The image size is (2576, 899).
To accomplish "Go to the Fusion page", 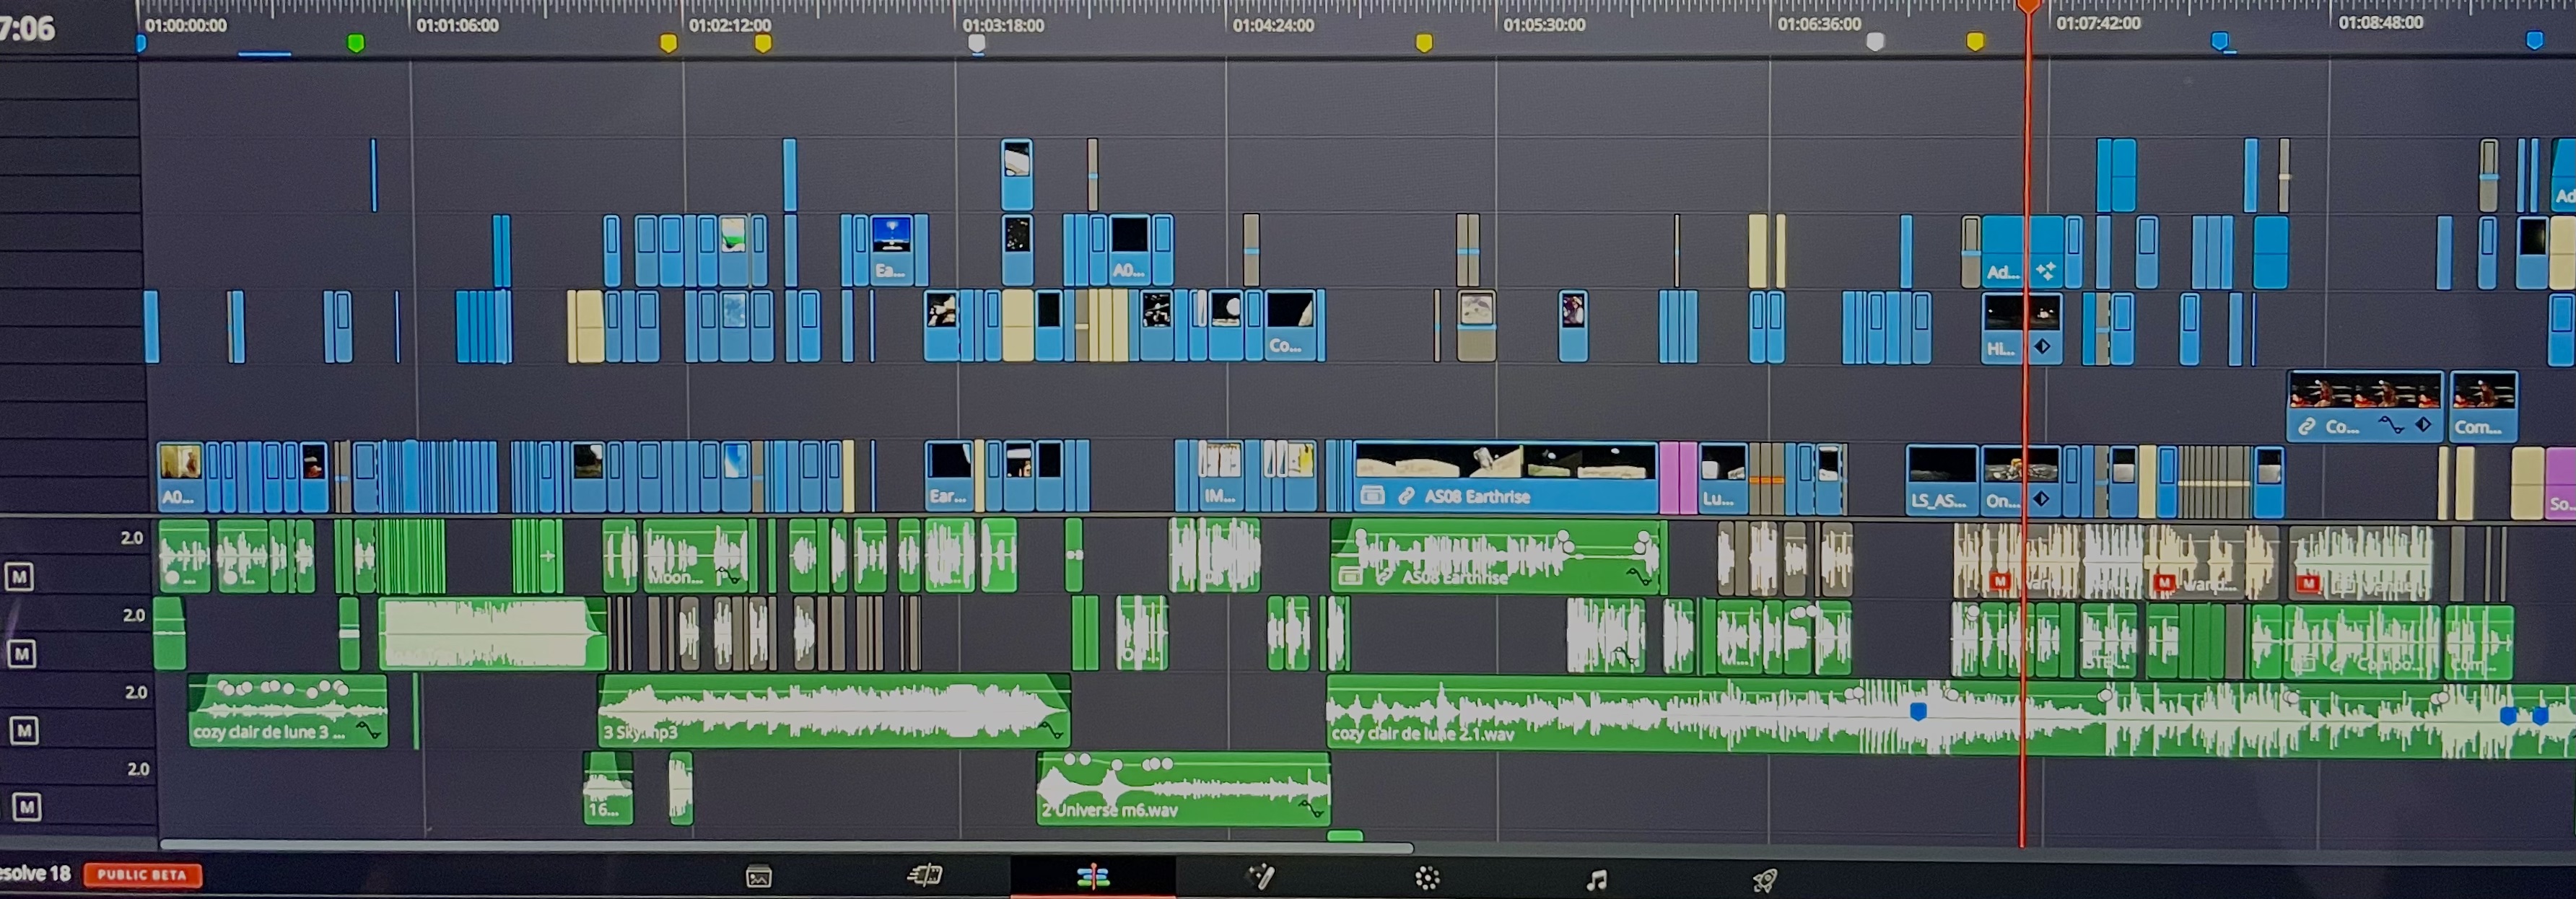I will pyautogui.click(x=1261, y=878).
